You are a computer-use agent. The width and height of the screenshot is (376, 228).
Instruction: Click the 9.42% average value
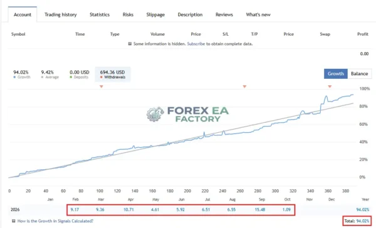[x=47, y=72]
